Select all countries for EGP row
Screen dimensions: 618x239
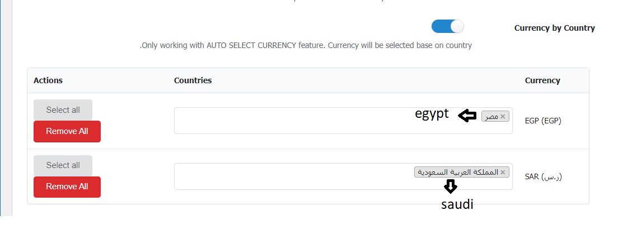click(63, 110)
